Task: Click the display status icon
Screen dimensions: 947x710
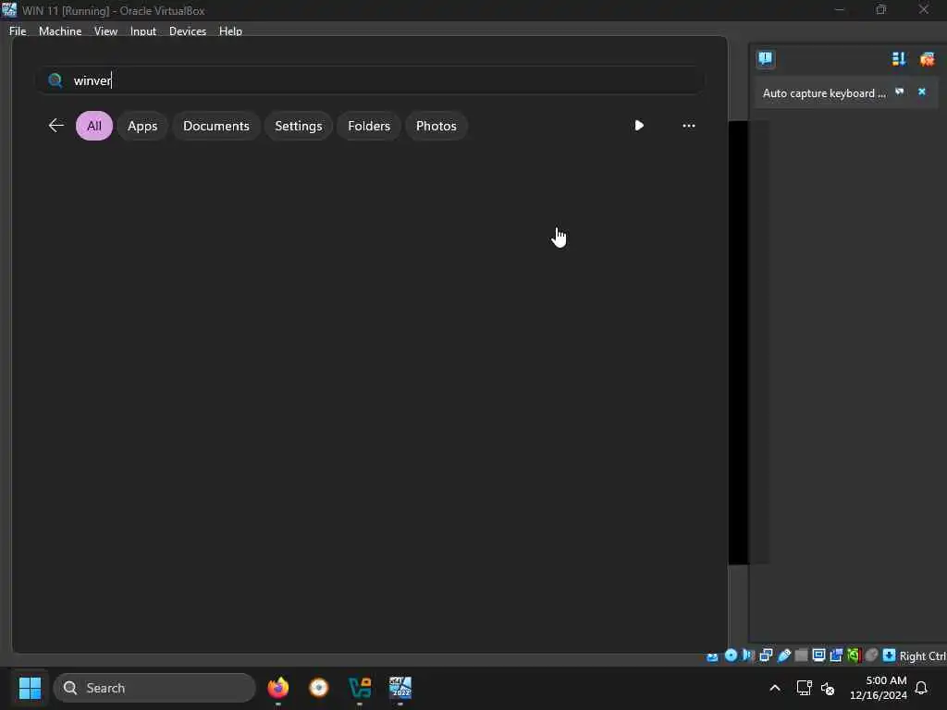Action: (x=818, y=655)
